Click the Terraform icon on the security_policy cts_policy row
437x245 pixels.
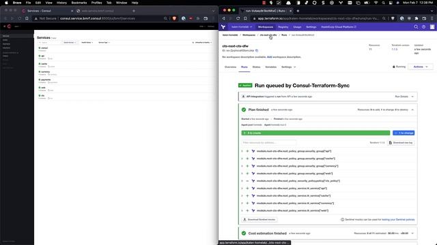[253, 181]
